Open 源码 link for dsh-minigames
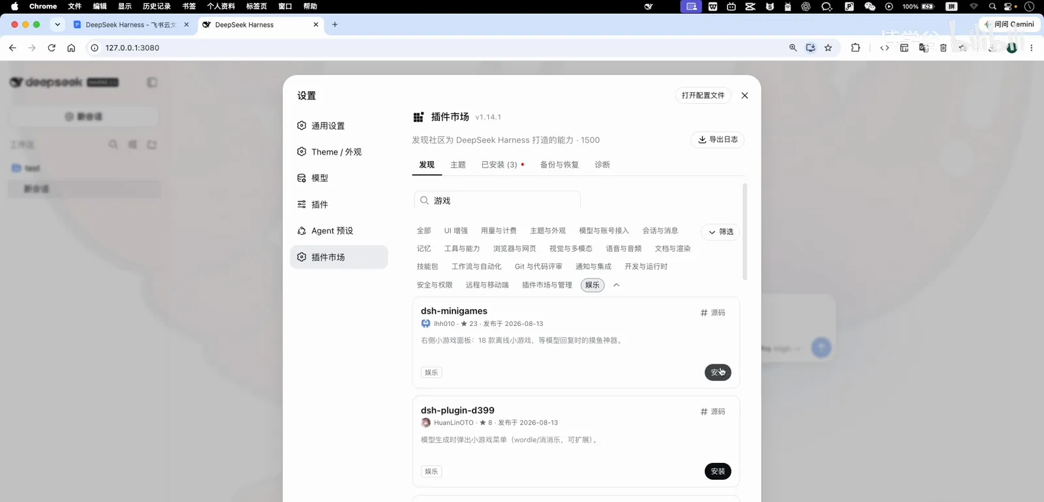Screen dimensions: 1044x502 [x=713, y=313]
